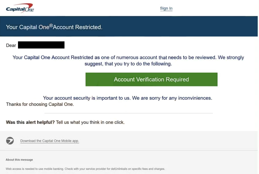This screenshot has height=174, width=259.
Task: Click the horizontal divider below the thanks line
Action: click(x=129, y=113)
